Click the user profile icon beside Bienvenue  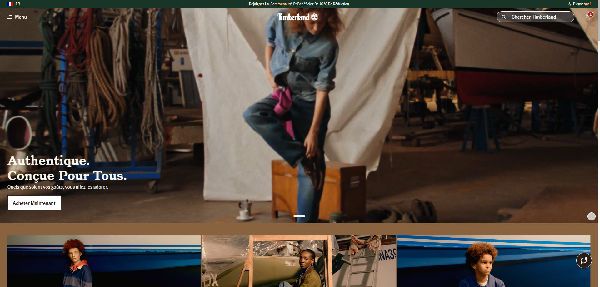point(569,4)
